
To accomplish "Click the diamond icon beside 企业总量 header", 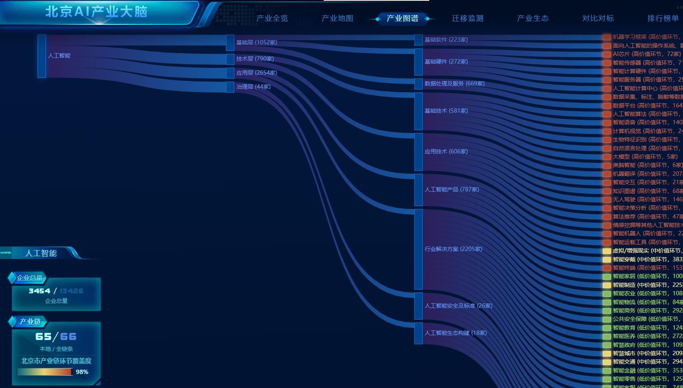I will click(13, 278).
